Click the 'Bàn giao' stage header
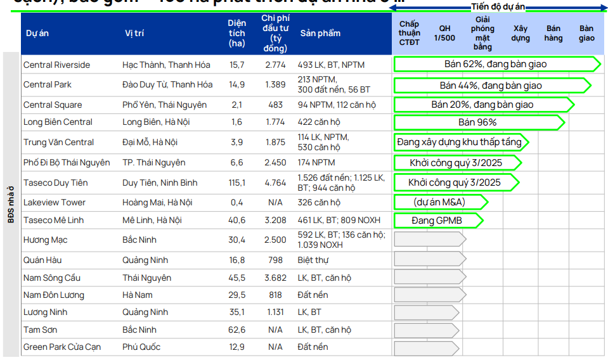This screenshot has height=360, width=608. click(586, 34)
